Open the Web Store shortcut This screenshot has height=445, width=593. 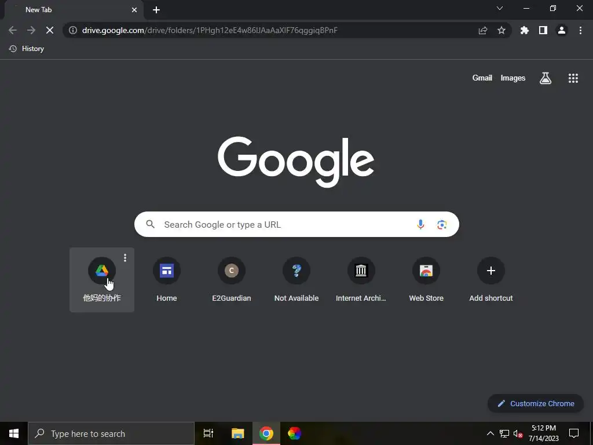(x=426, y=280)
